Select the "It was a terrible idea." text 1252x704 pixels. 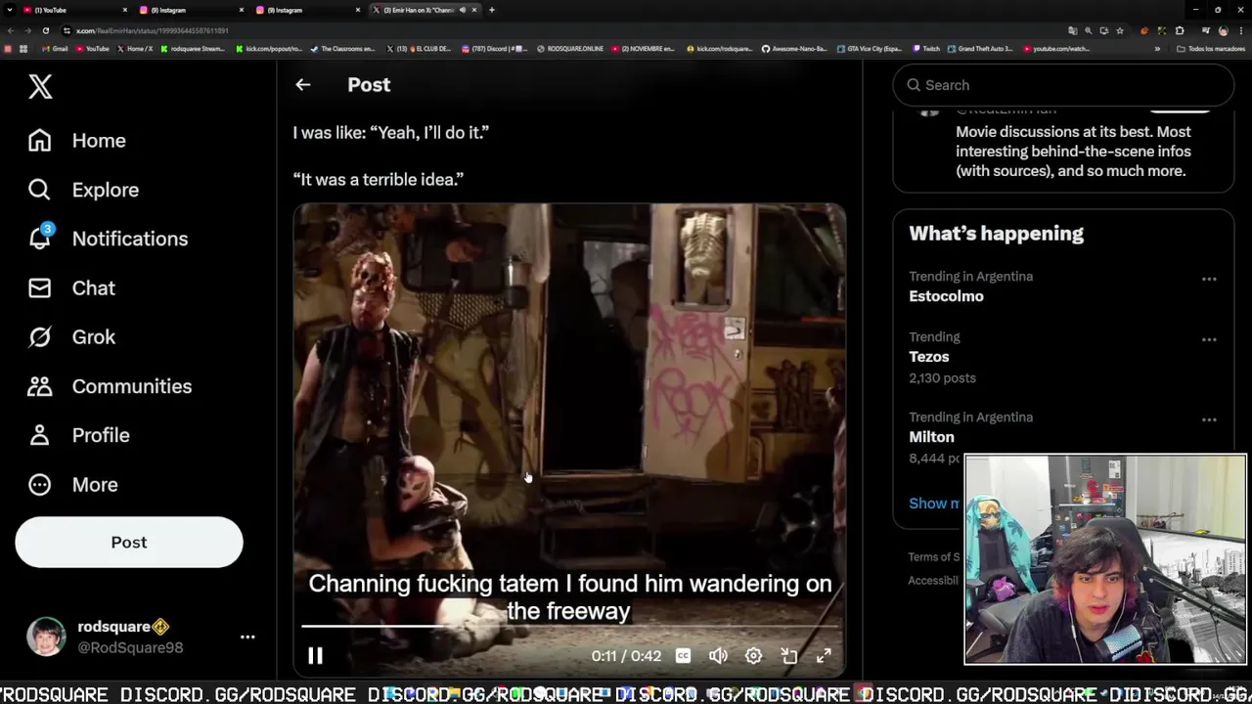click(379, 179)
